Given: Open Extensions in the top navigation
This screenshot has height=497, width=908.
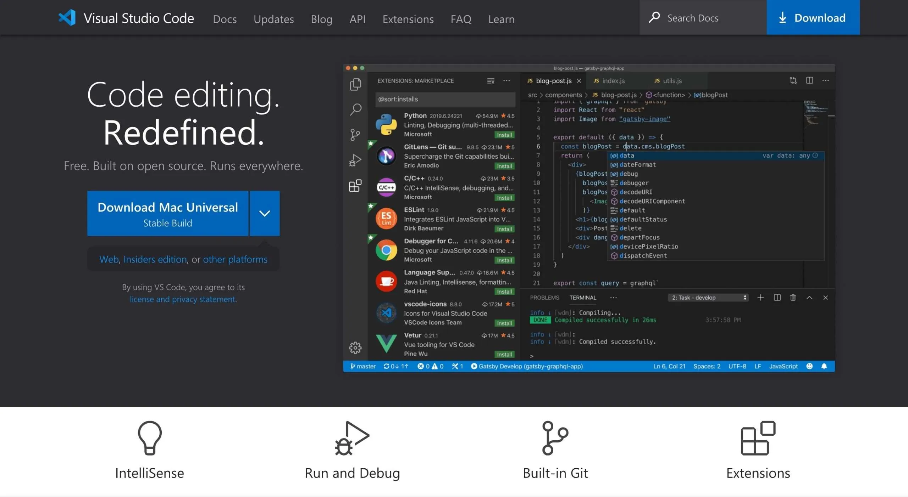Looking at the screenshot, I should coord(408,19).
